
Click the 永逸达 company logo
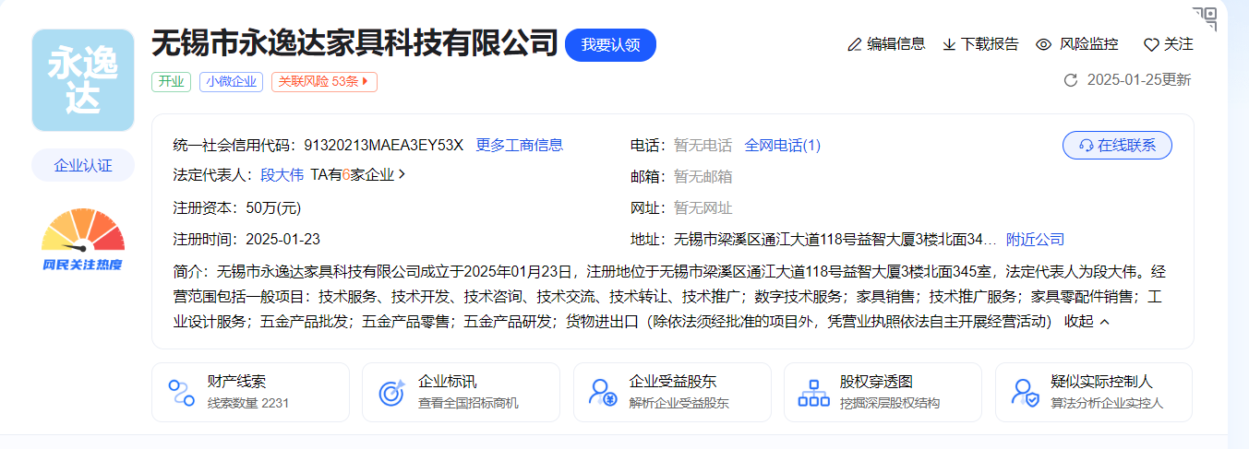click(x=83, y=80)
